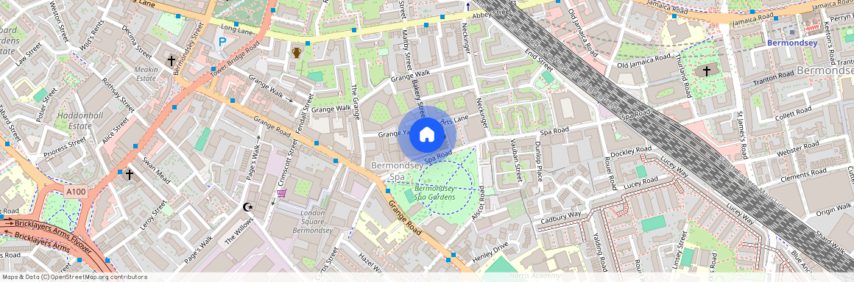Image resolution: width=854 pixels, height=282 pixels.
Task: Click the Meakin Estate label
Action: point(146,73)
